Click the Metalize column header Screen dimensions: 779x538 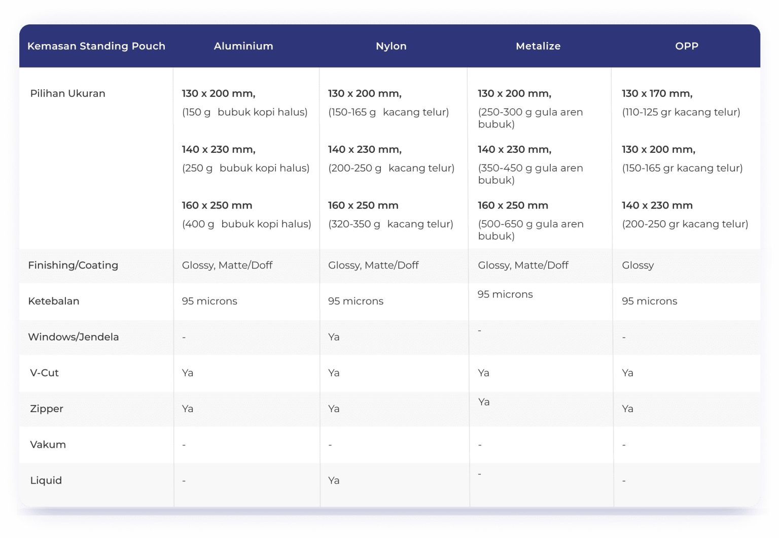pos(538,46)
